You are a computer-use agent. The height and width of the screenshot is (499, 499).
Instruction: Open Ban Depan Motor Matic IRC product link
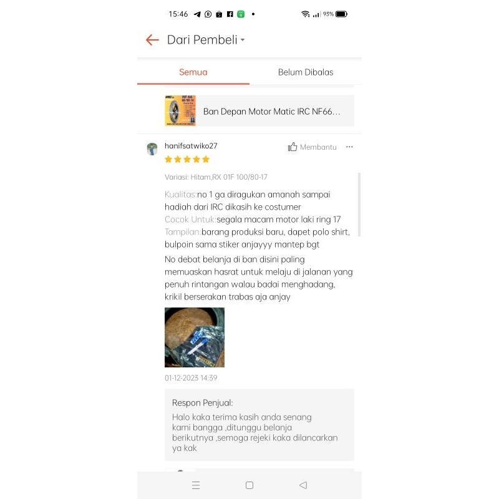click(x=272, y=112)
